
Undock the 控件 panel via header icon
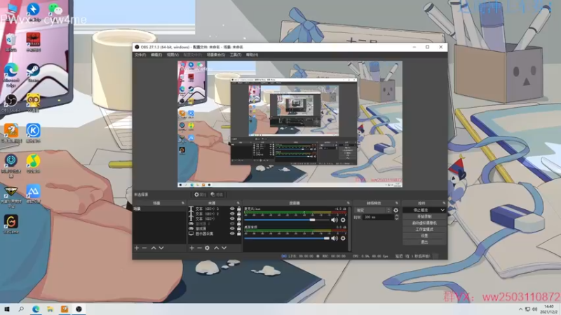444,203
